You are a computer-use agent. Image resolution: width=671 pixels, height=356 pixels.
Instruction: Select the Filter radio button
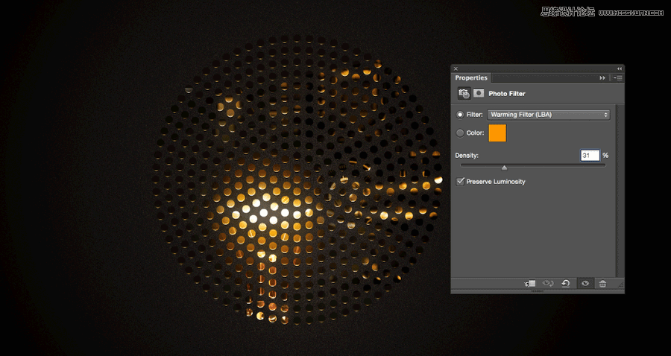[x=460, y=115]
